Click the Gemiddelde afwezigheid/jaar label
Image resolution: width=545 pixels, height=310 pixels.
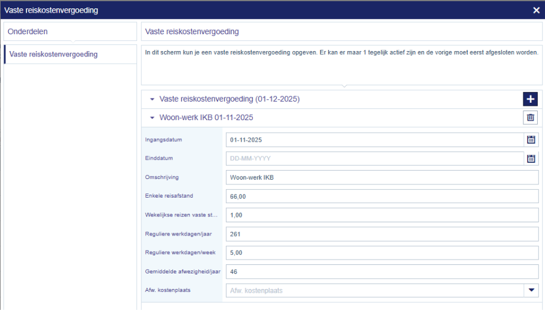[x=183, y=272]
